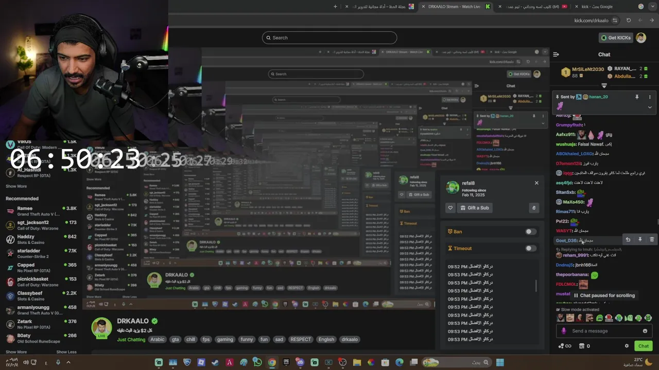Open Classybeef channel in Recommended

[x=41, y=296]
